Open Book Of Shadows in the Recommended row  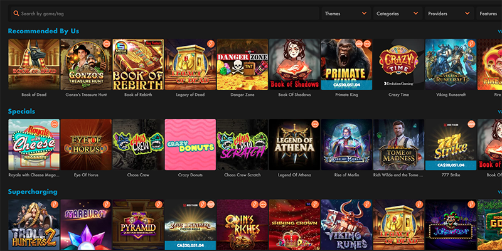click(x=294, y=65)
